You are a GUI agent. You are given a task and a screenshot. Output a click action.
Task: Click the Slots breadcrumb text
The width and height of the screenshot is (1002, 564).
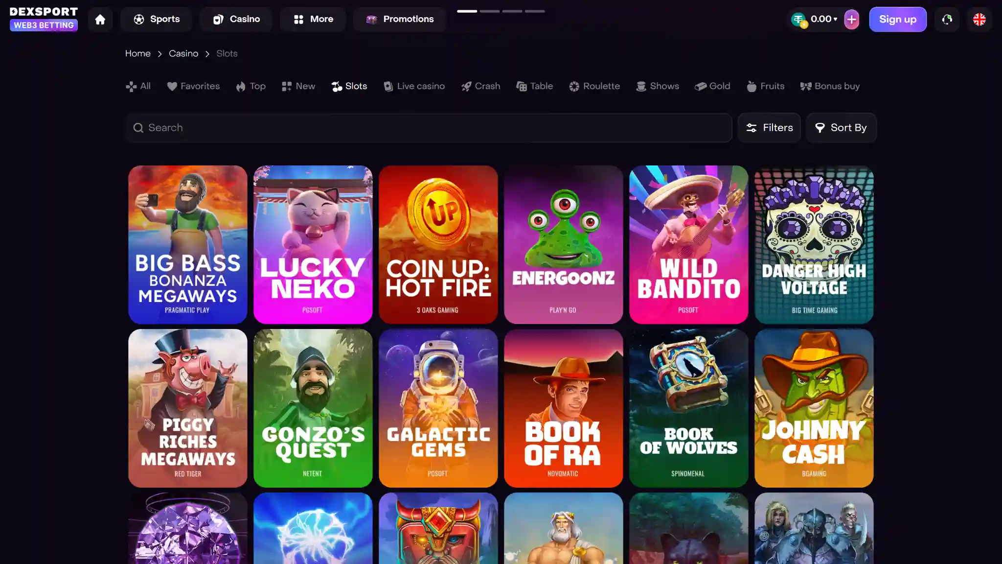[x=227, y=53]
